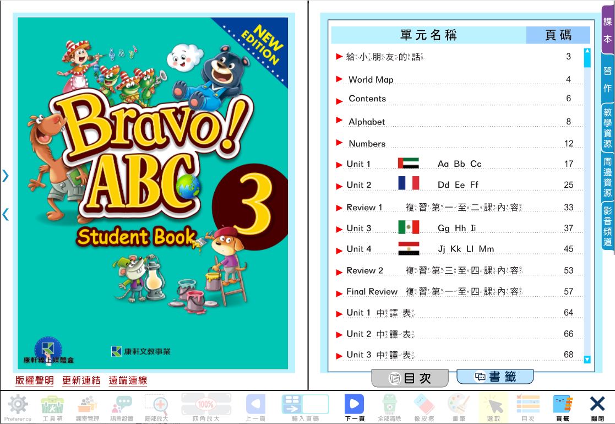Open the 更新連結 update link
The height and width of the screenshot is (424, 615).
click(81, 380)
